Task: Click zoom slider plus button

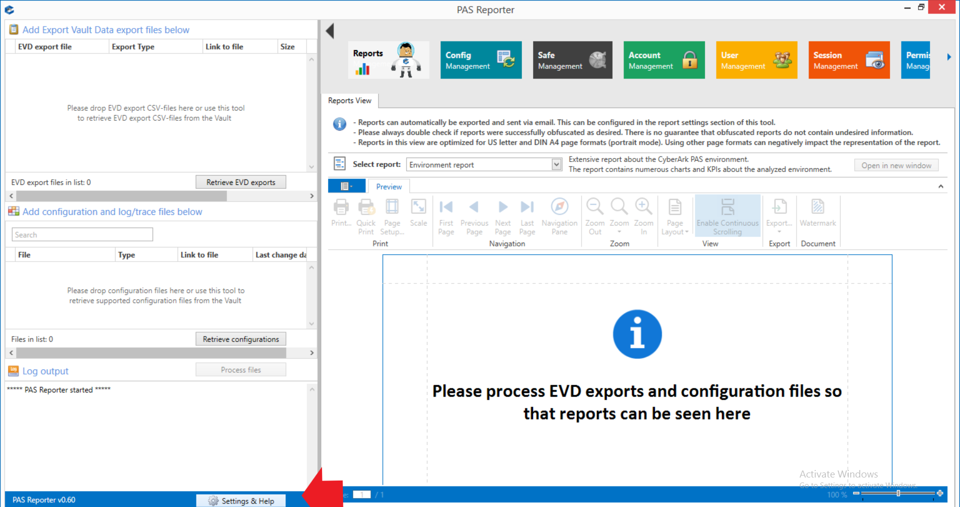Action: tap(940, 493)
